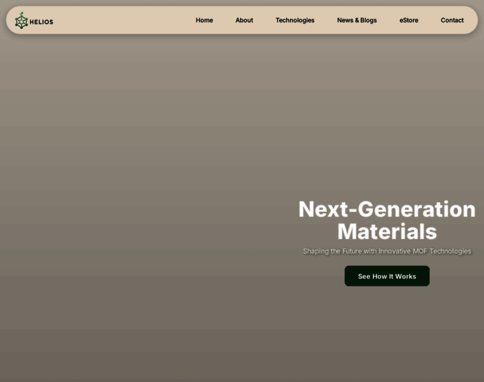The height and width of the screenshot is (382, 484).
Task: Click the word Blogs in the navigation
Action: tap(369, 20)
